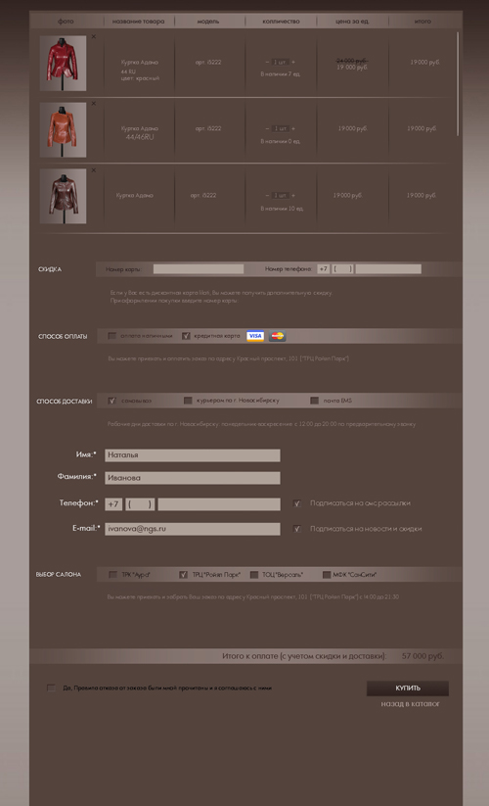Toggle 'Подписаться на смс рассылки' checkbox
This screenshot has height=806, width=489.
pyautogui.click(x=296, y=503)
